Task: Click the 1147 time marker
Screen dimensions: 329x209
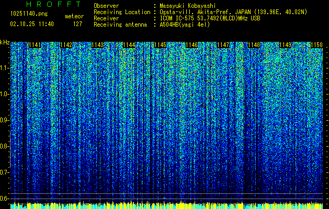Action: (x=223, y=45)
